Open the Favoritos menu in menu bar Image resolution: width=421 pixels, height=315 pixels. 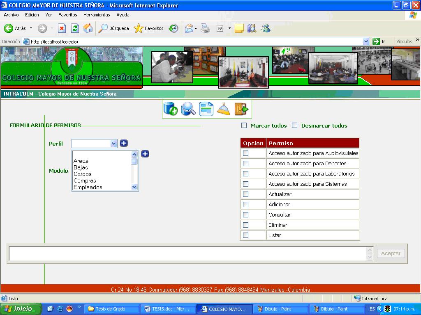click(67, 15)
